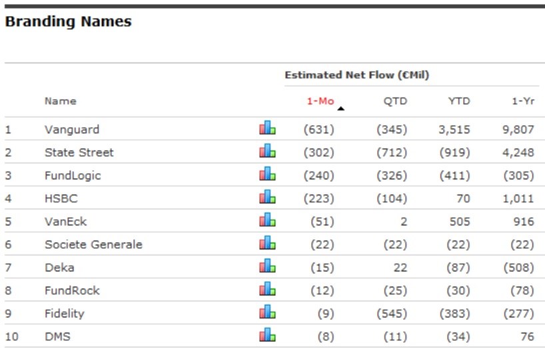
Task: Open the chart icon beside State Street
Action: (267, 151)
